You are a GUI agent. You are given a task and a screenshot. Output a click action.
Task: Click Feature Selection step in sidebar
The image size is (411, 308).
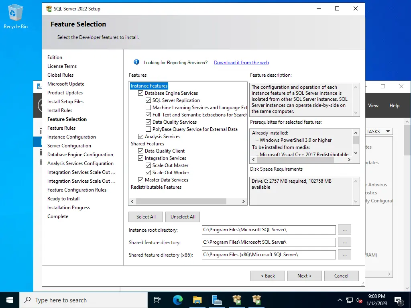tap(67, 119)
